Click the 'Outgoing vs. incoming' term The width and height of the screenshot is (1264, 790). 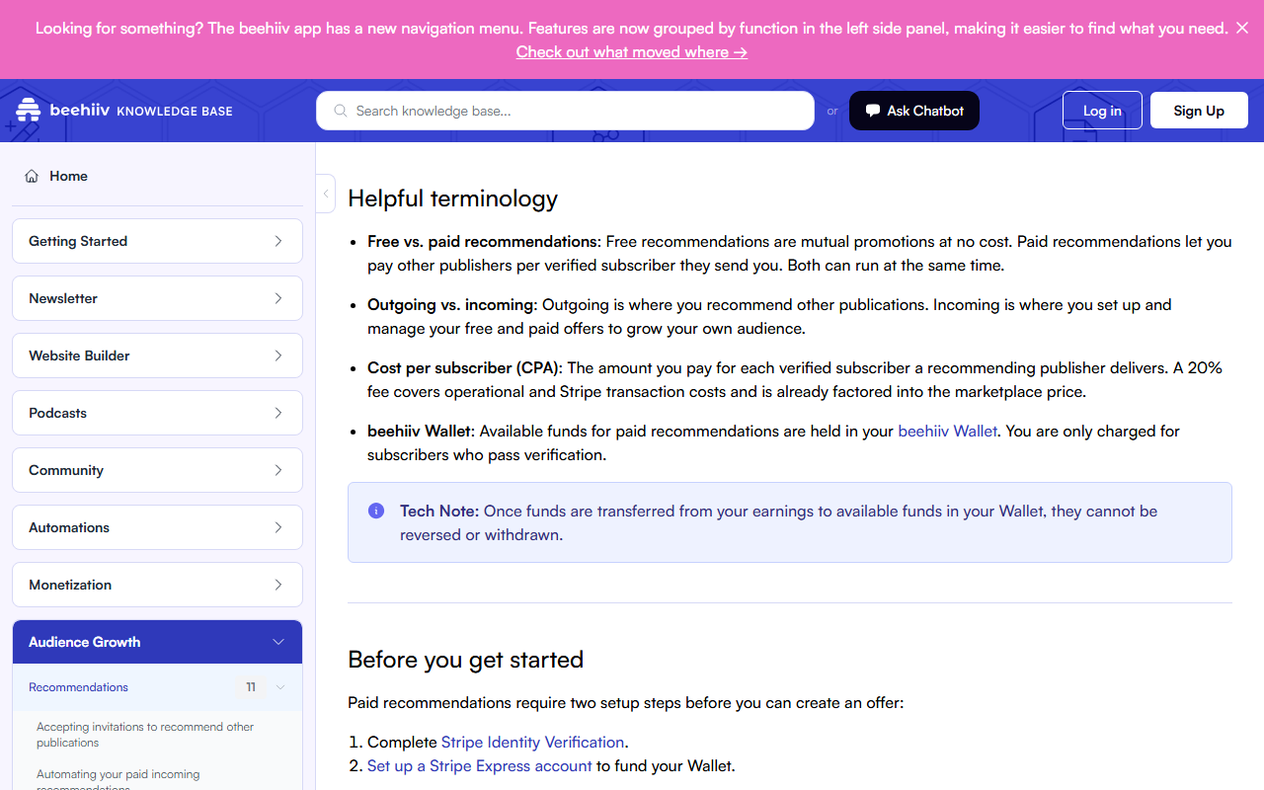point(452,304)
